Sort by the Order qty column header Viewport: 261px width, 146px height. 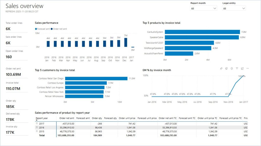(97, 118)
